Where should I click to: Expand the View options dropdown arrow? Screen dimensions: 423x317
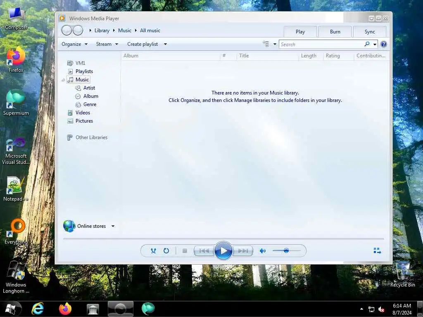pyautogui.click(x=275, y=44)
